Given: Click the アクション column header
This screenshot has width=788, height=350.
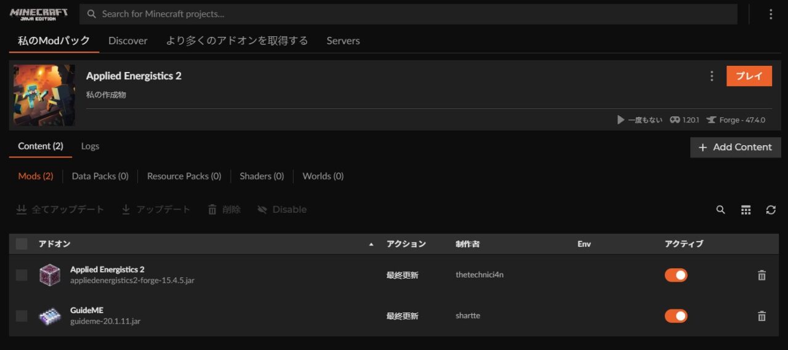Looking at the screenshot, I should (406, 244).
